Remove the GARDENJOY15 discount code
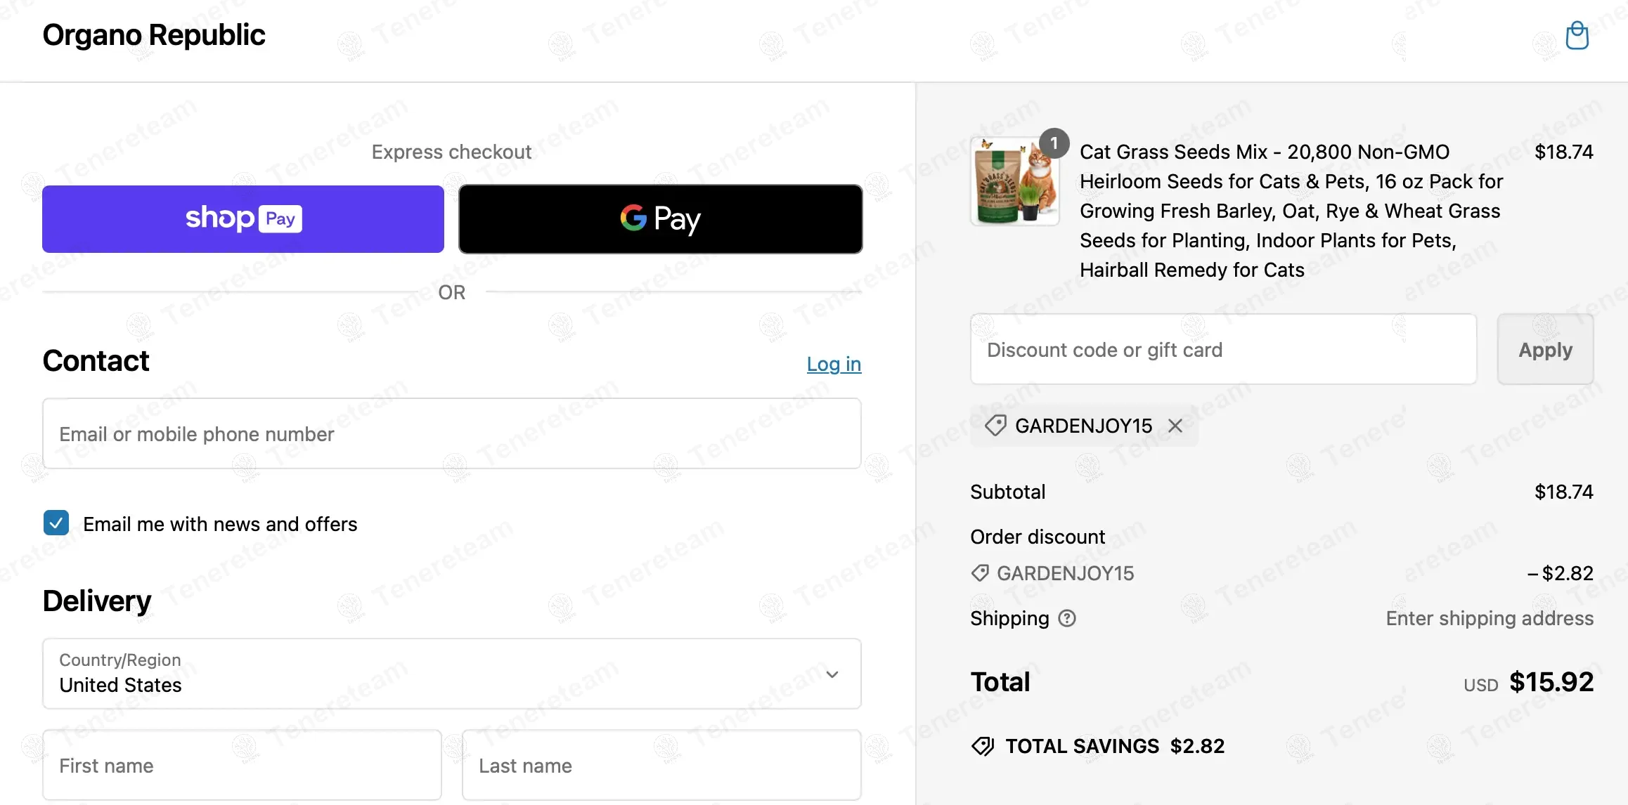The height and width of the screenshot is (805, 1628). (x=1175, y=426)
